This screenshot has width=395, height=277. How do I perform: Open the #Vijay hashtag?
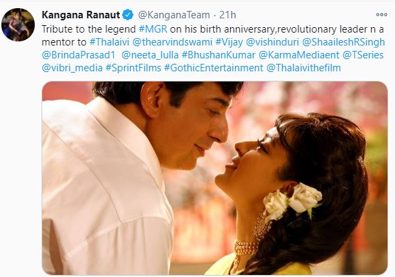tap(229, 42)
